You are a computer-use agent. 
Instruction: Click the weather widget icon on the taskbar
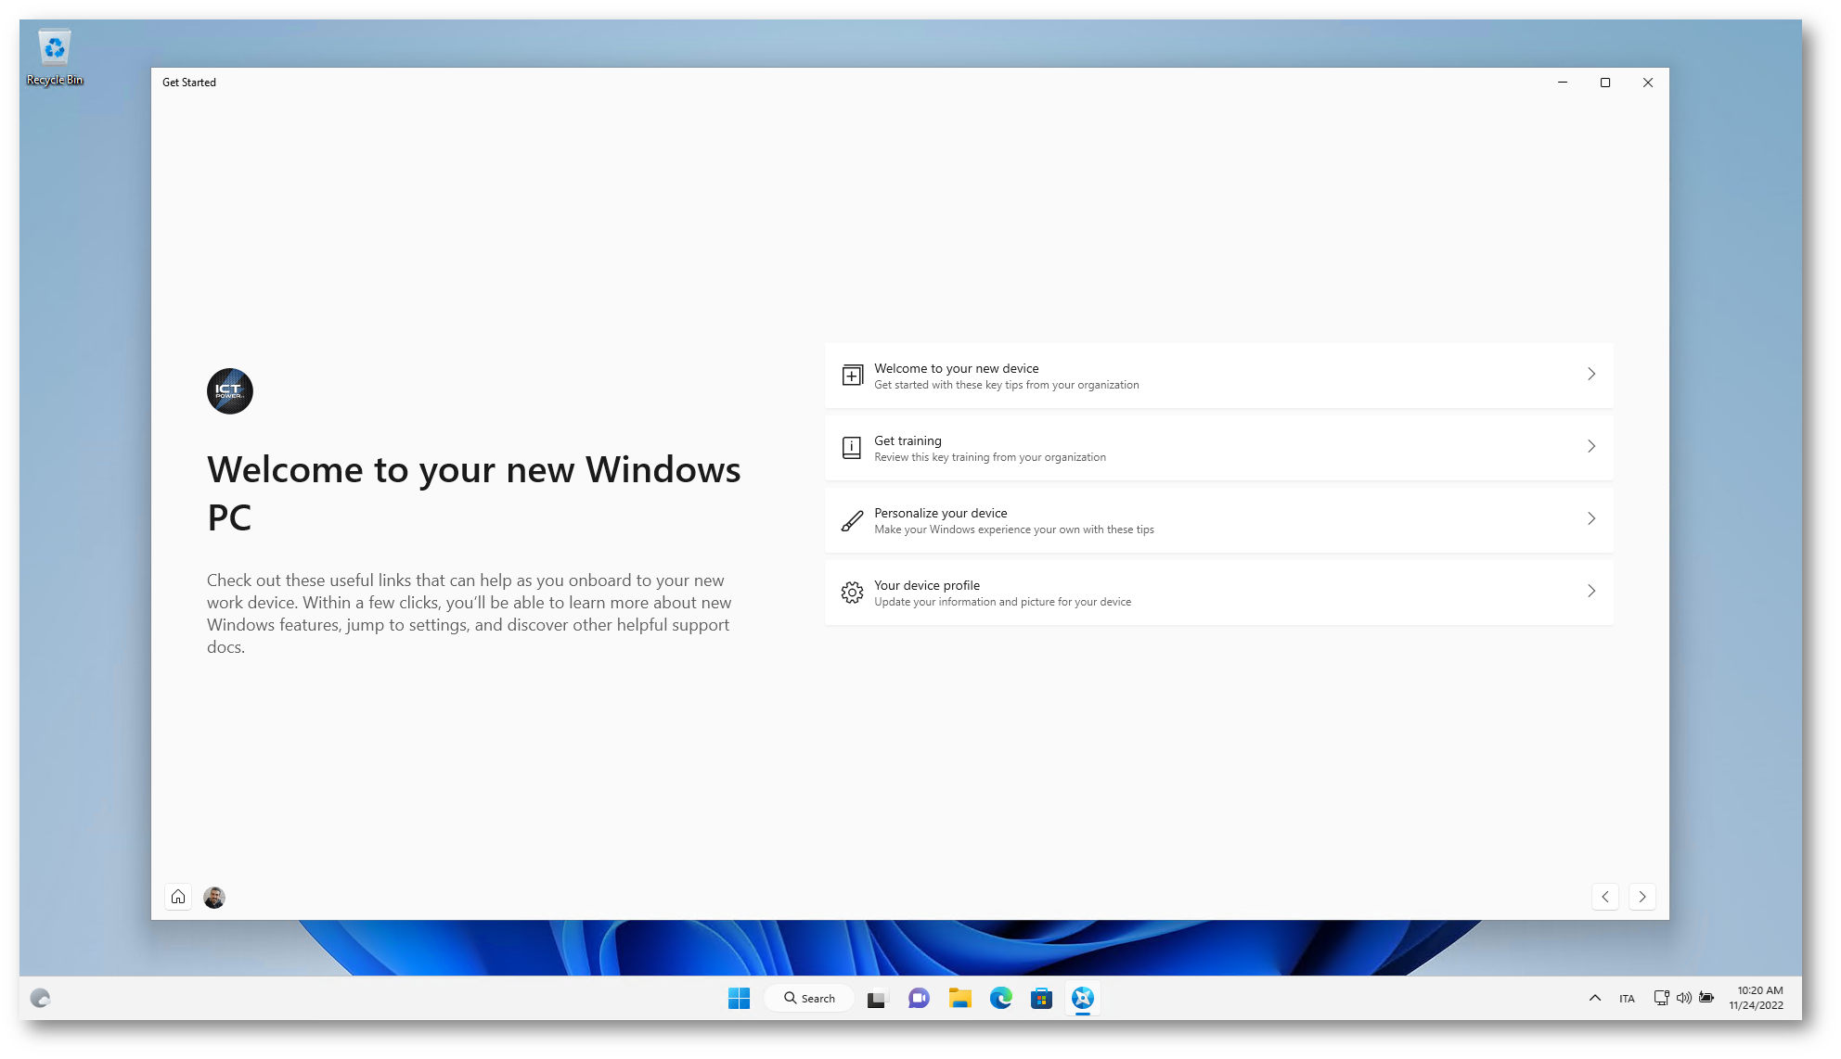(x=40, y=998)
